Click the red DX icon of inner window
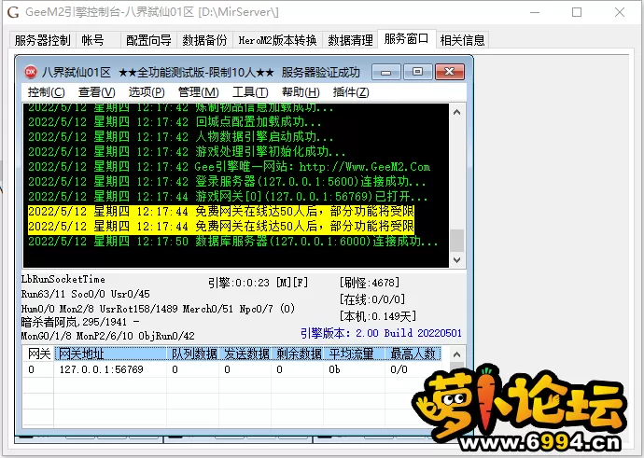 31,72
